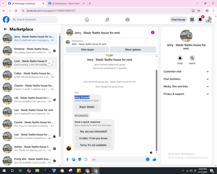This screenshot has width=217, height=174.
Task: Click the Buyer details button
Action: [87, 107]
